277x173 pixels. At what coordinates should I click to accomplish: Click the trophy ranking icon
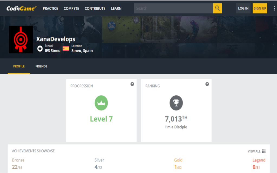click(176, 103)
